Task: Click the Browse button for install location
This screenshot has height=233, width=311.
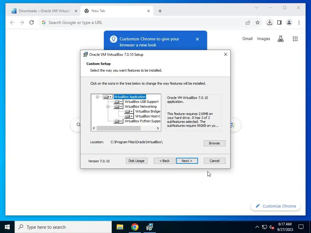Action: point(214,143)
